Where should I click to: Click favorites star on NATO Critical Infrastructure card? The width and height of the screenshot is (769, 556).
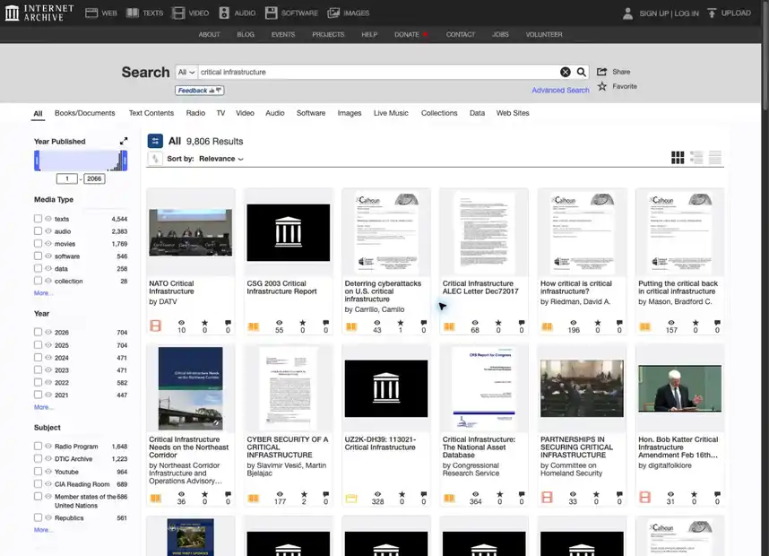click(204, 323)
